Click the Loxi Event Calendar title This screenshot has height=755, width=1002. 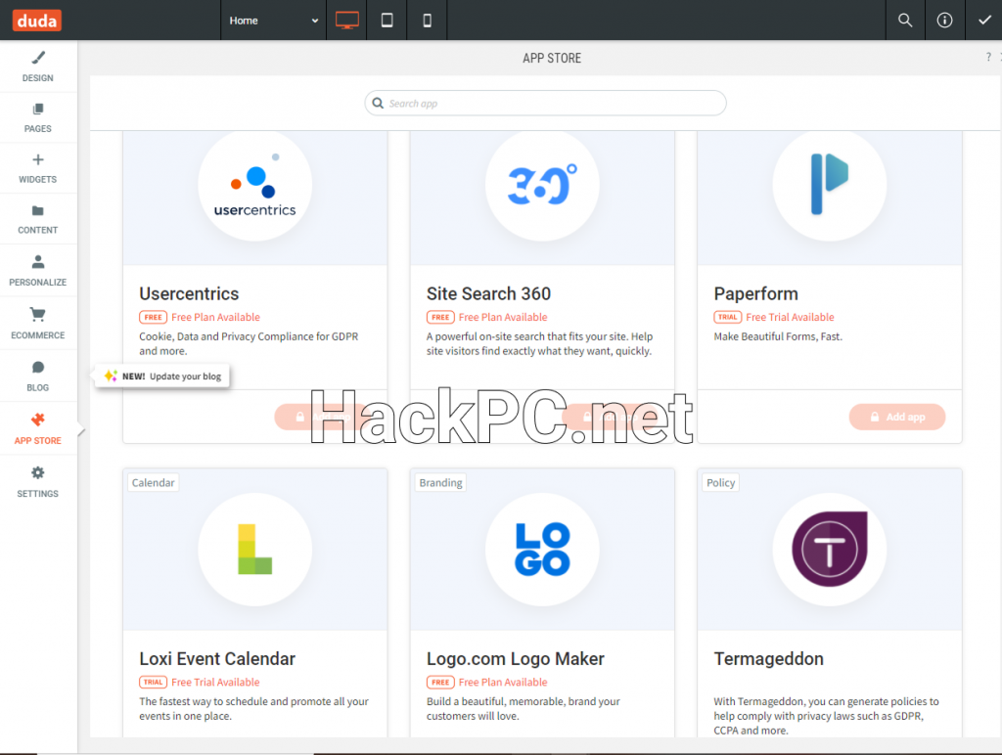pyautogui.click(x=217, y=658)
